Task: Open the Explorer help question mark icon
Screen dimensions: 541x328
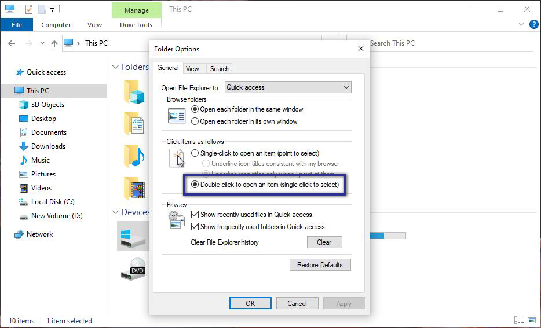Action: click(x=533, y=24)
